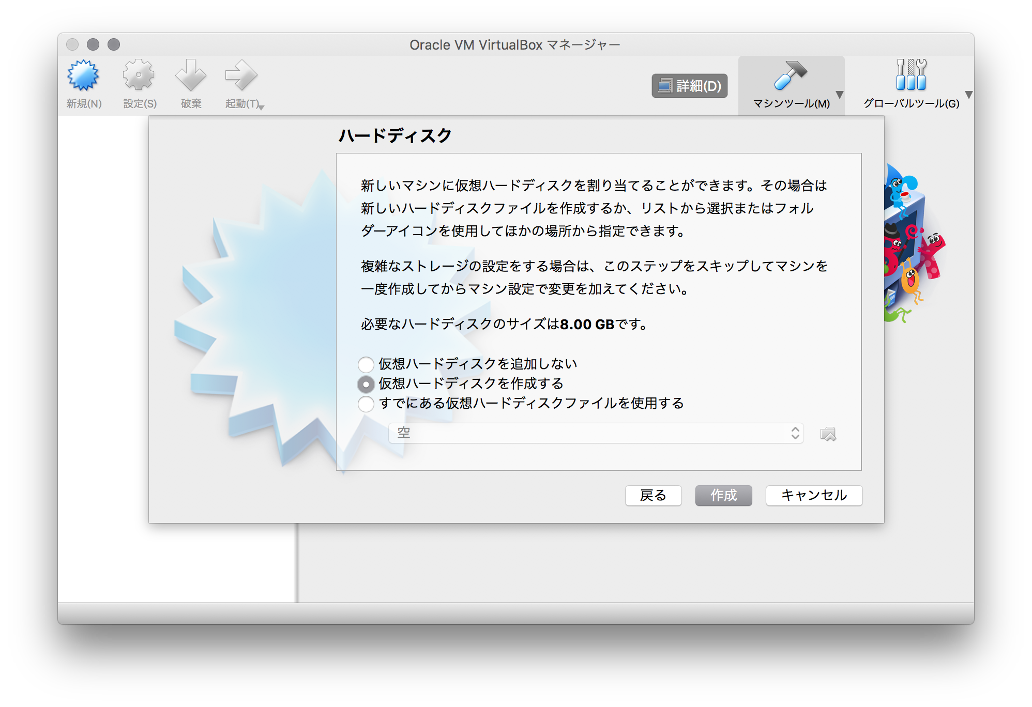Expand arrow beside グローバルツール(G)
Viewport: 1032px width, 707px height.
[968, 95]
